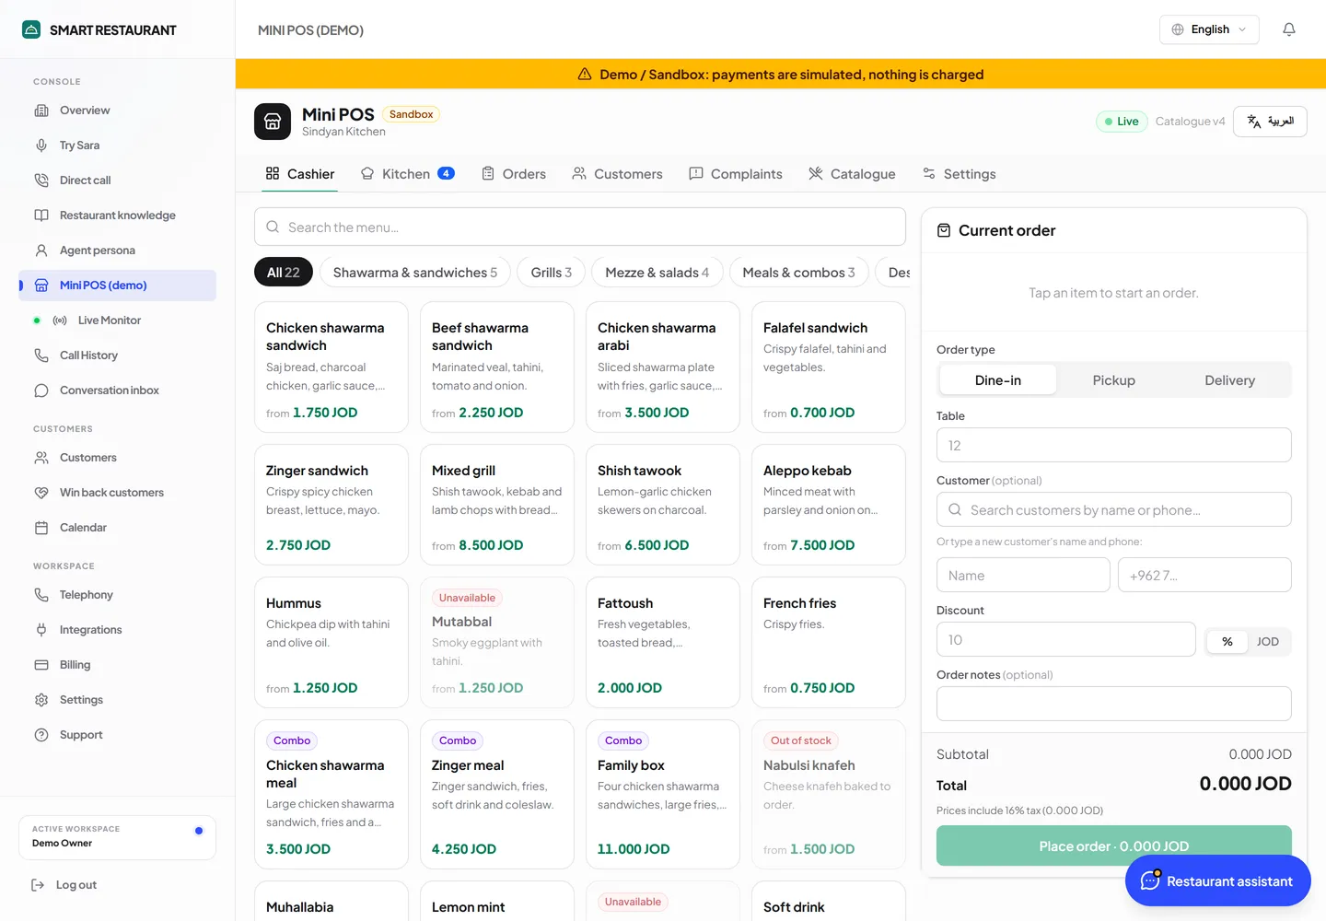1326x921 pixels.
Task: Add Hummus to the order
Action: click(331, 643)
